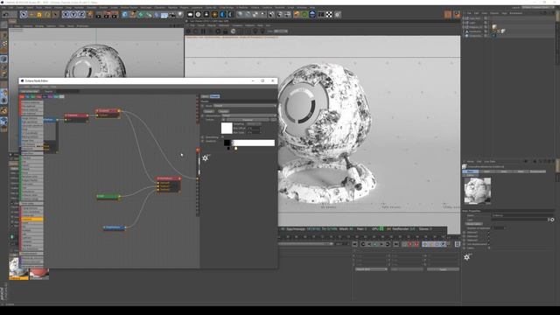
Task: Select the green node in the node graph
Action: [x=108, y=196]
